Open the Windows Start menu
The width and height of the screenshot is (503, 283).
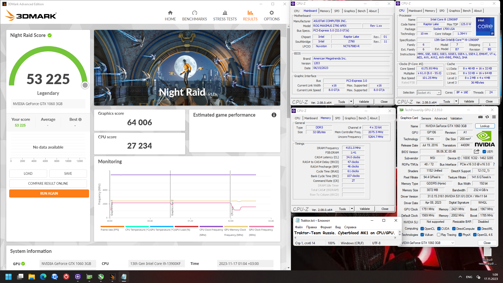pos(8,277)
